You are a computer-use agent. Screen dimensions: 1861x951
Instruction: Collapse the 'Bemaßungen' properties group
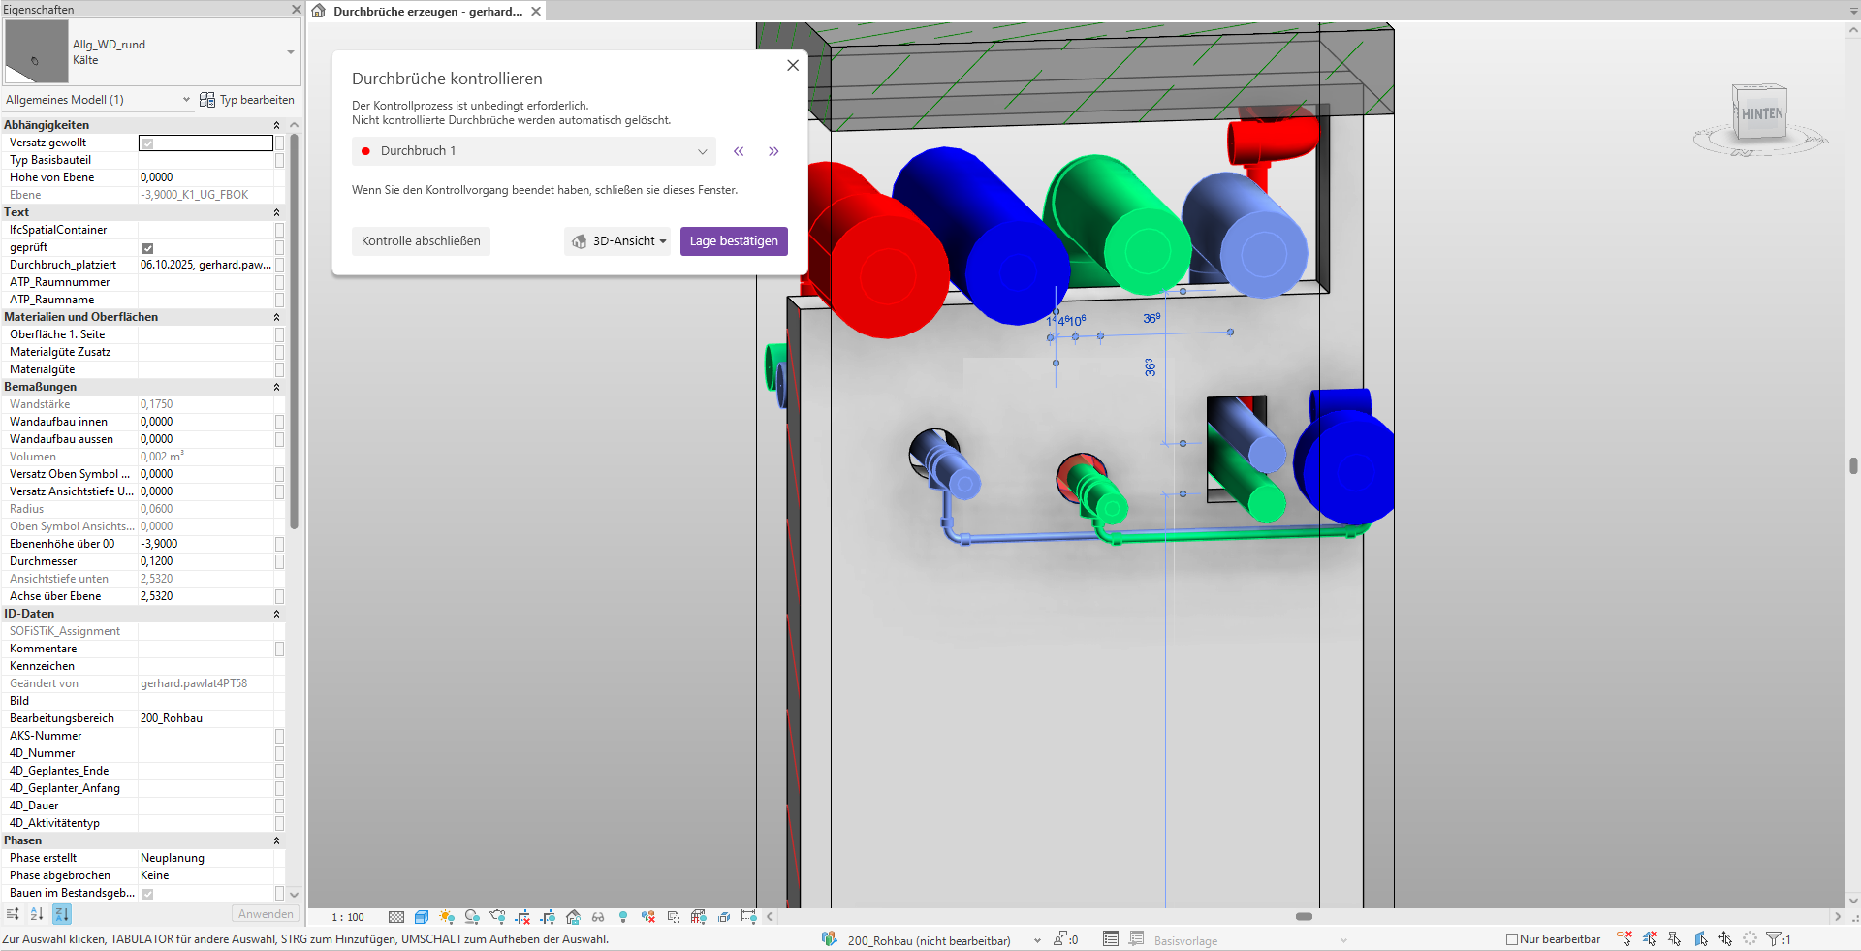point(276,387)
